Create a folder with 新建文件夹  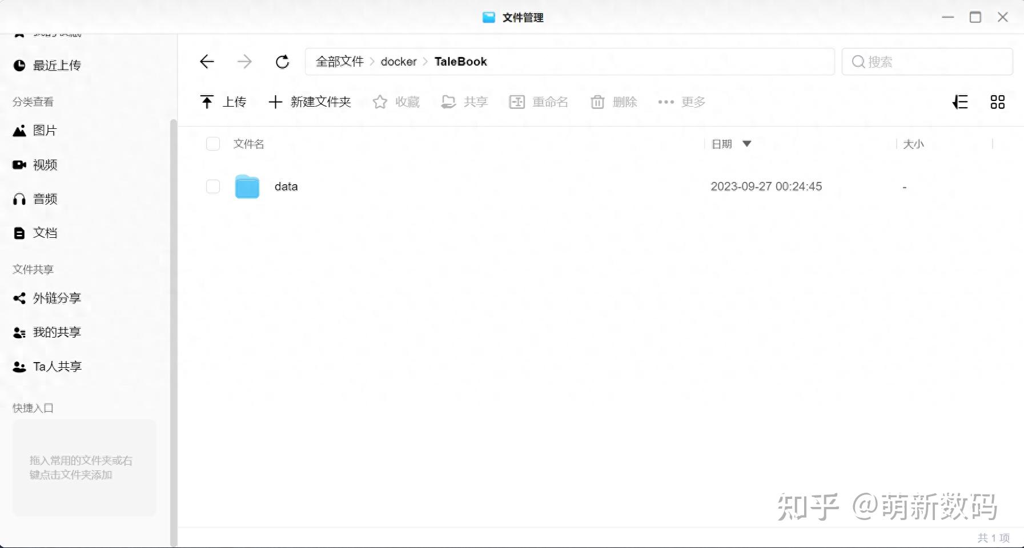click(310, 102)
